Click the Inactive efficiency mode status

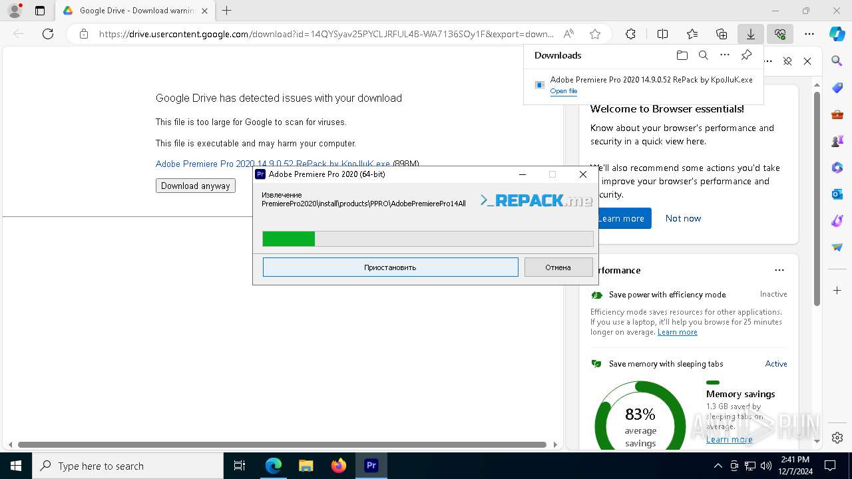point(773,294)
